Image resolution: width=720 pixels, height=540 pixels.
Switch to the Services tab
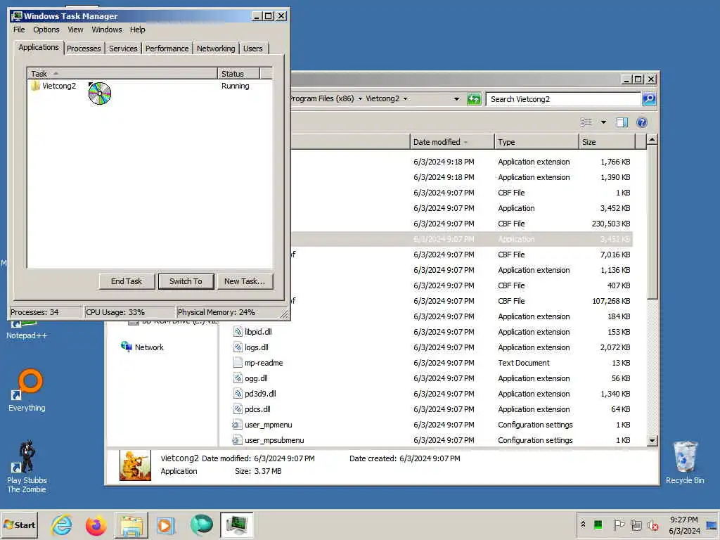[x=123, y=49]
